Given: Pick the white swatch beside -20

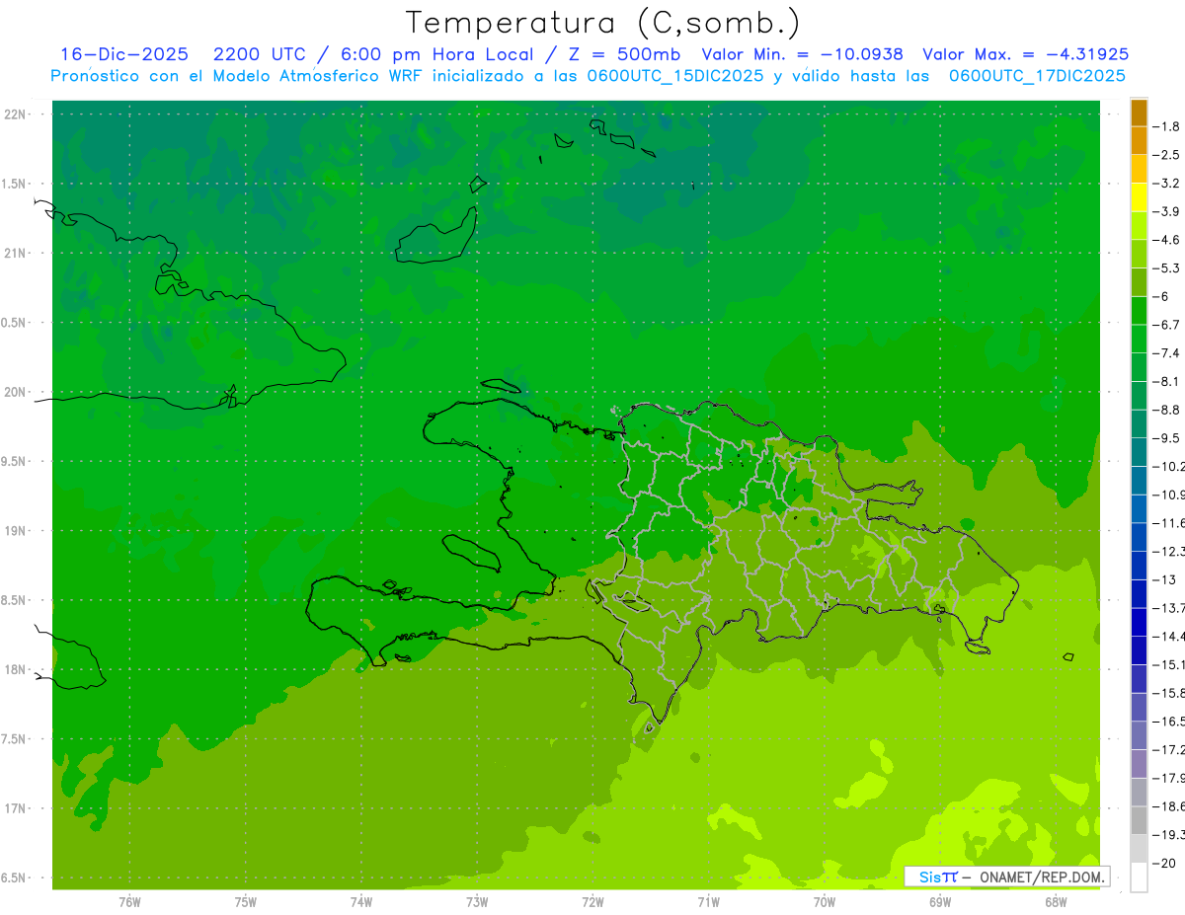Looking at the screenshot, I should pyautogui.click(x=1139, y=877).
